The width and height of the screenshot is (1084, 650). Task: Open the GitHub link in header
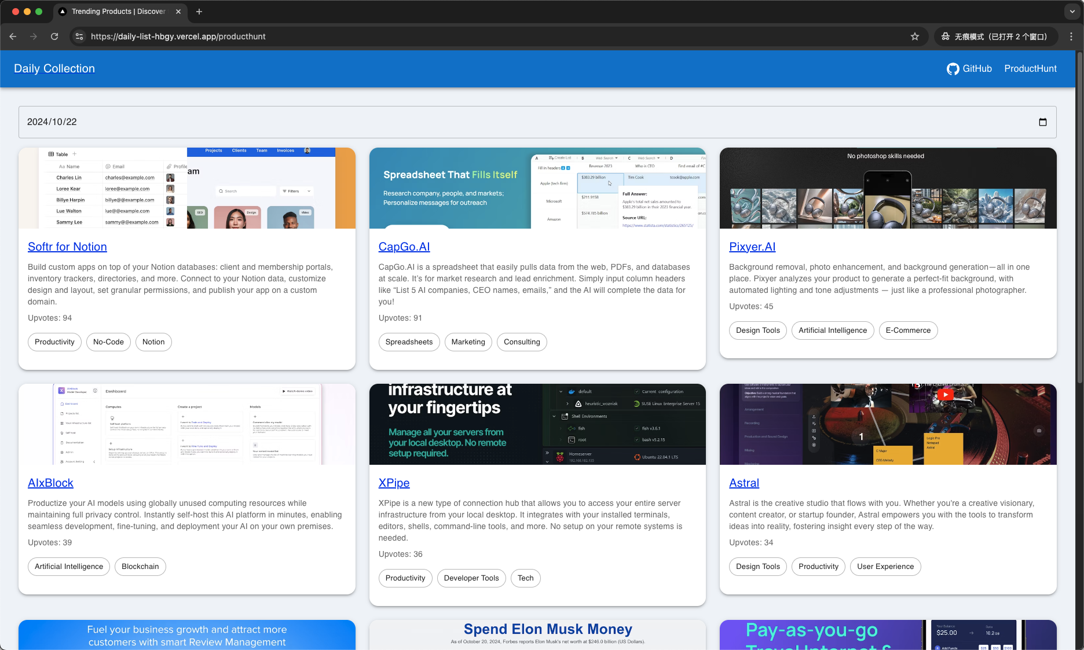[x=969, y=69]
